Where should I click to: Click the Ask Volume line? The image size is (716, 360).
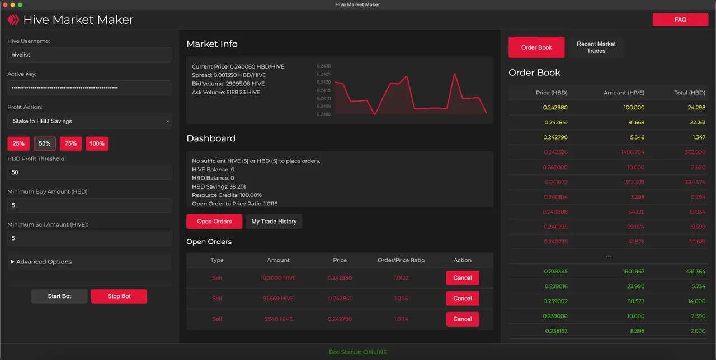pyautogui.click(x=226, y=92)
